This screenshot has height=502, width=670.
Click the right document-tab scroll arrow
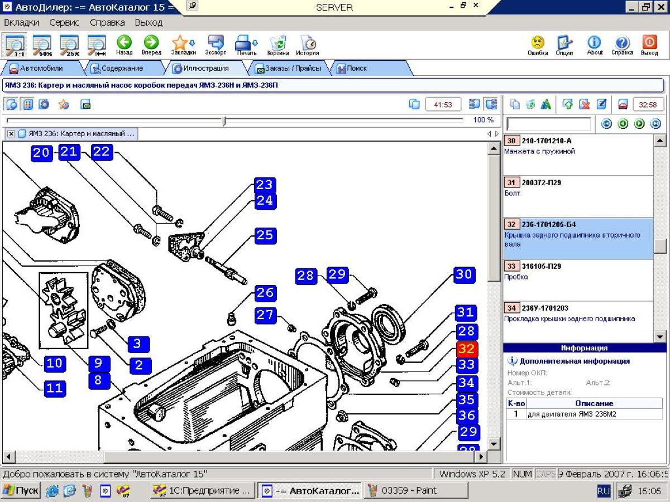click(497, 134)
